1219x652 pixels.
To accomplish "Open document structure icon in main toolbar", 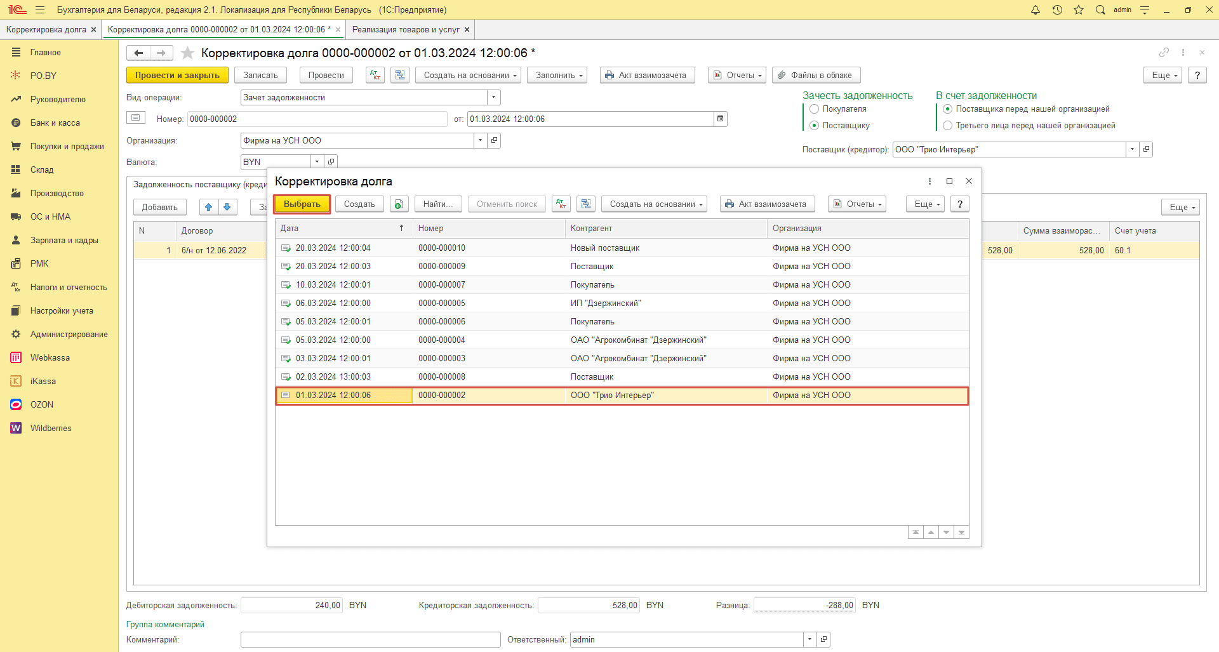I will coord(399,75).
